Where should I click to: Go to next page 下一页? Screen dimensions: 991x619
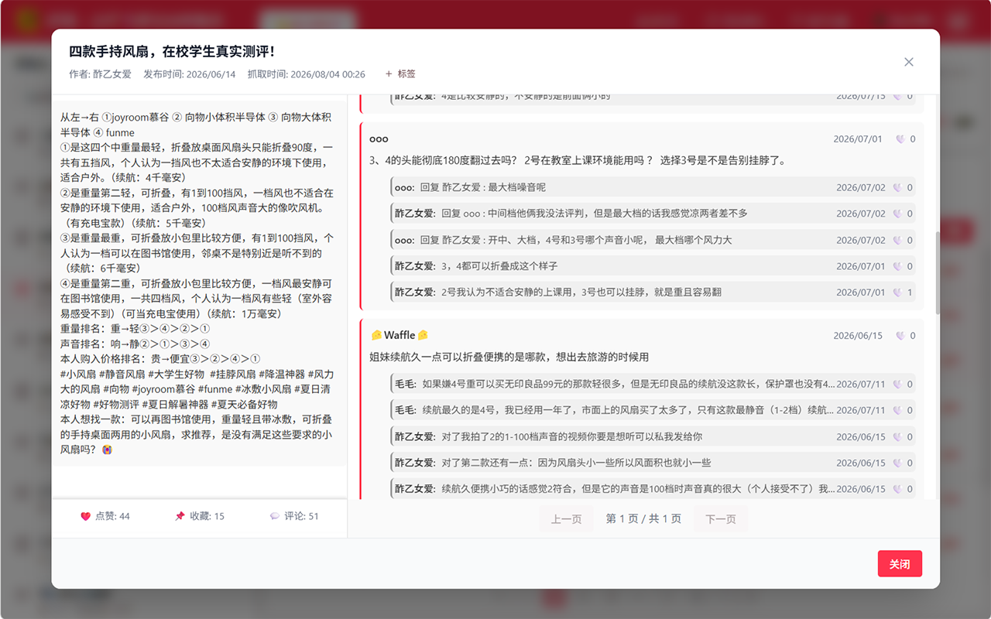pyautogui.click(x=721, y=519)
